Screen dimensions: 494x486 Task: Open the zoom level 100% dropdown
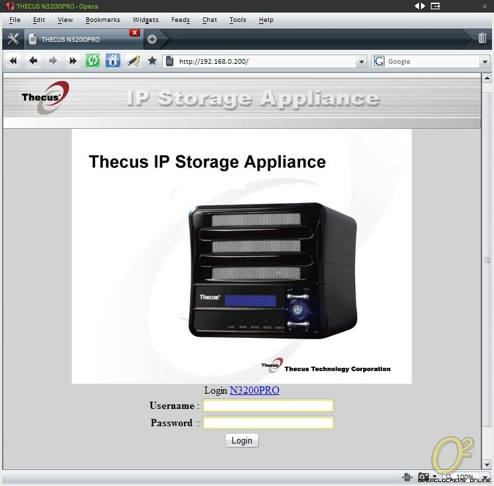484,477
